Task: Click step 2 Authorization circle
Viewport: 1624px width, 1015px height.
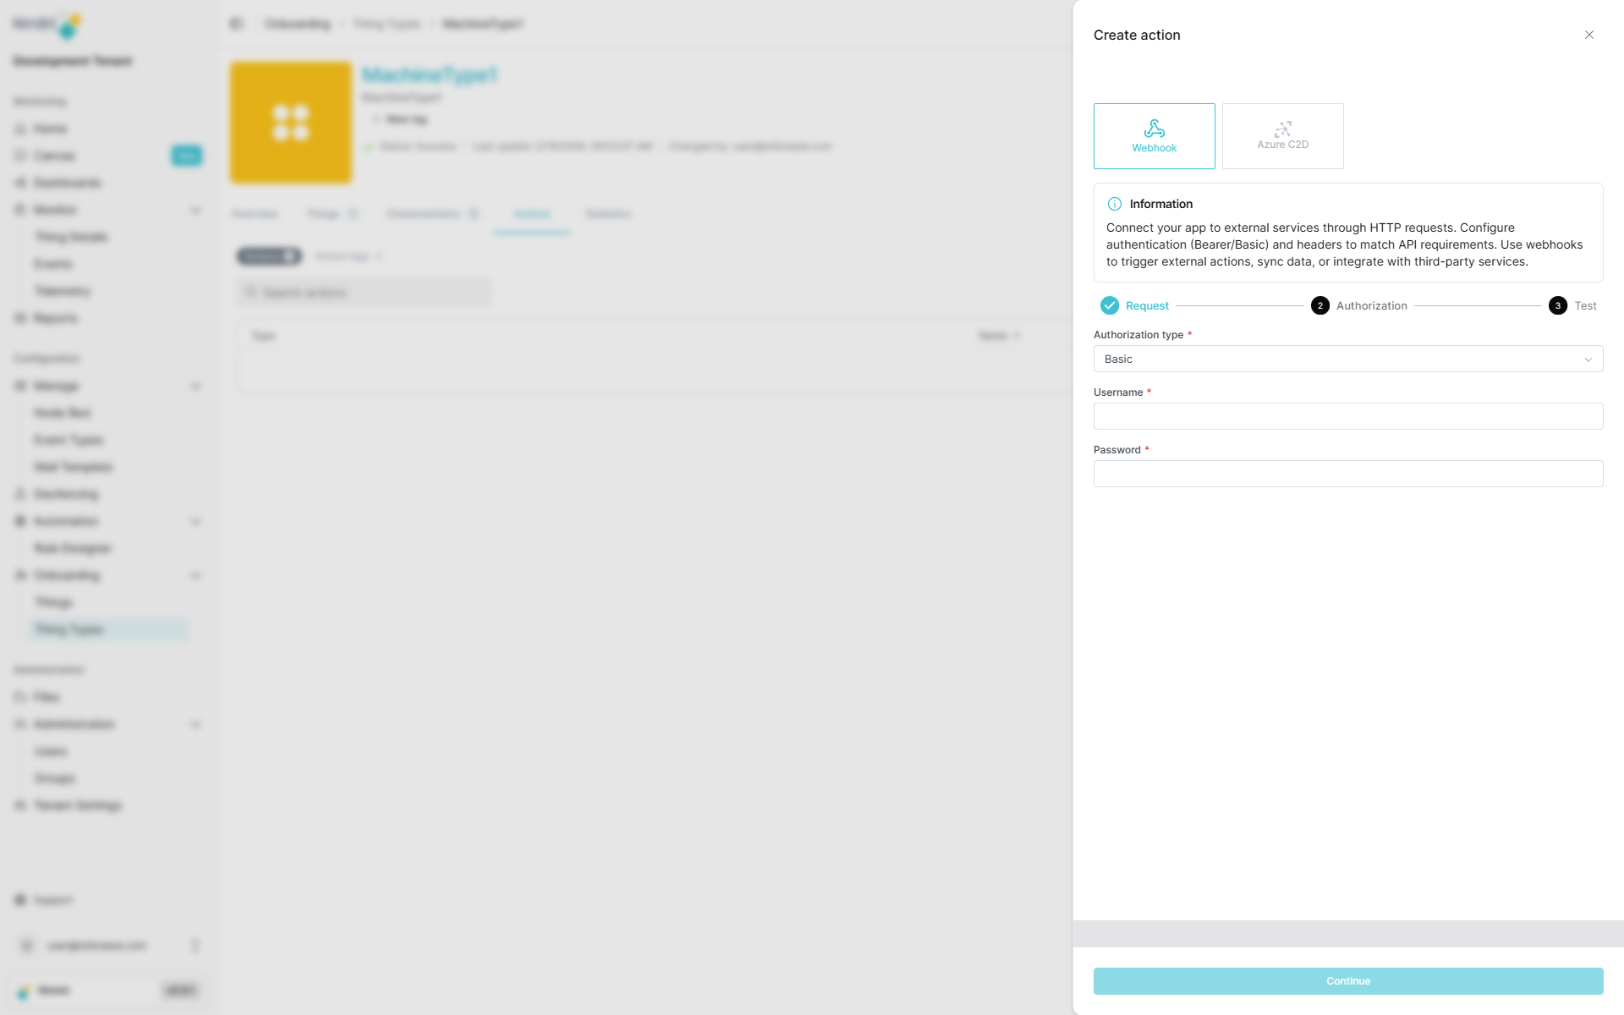Action: [x=1319, y=305]
